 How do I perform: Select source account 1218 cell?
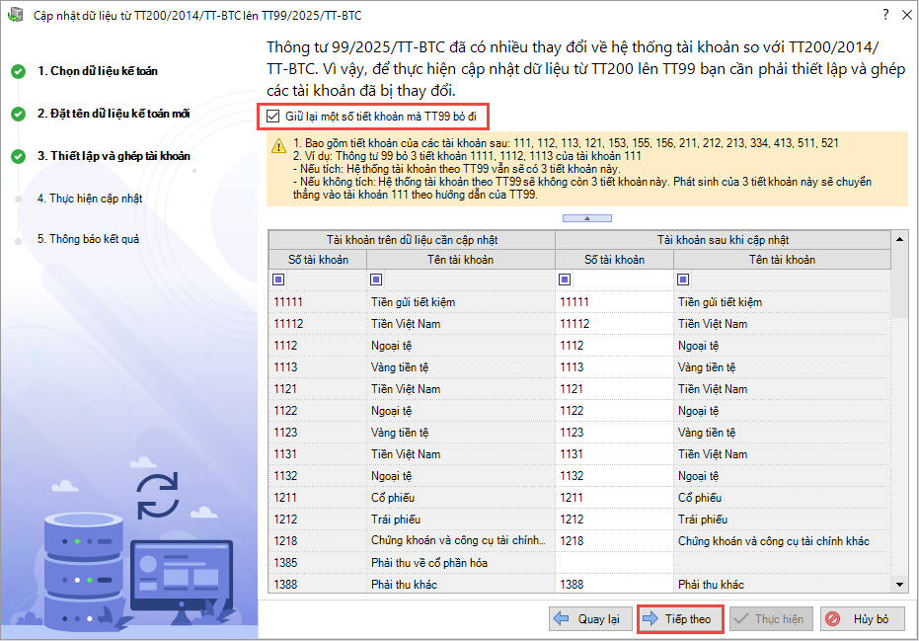pyautogui.click(x=318, y=540)
